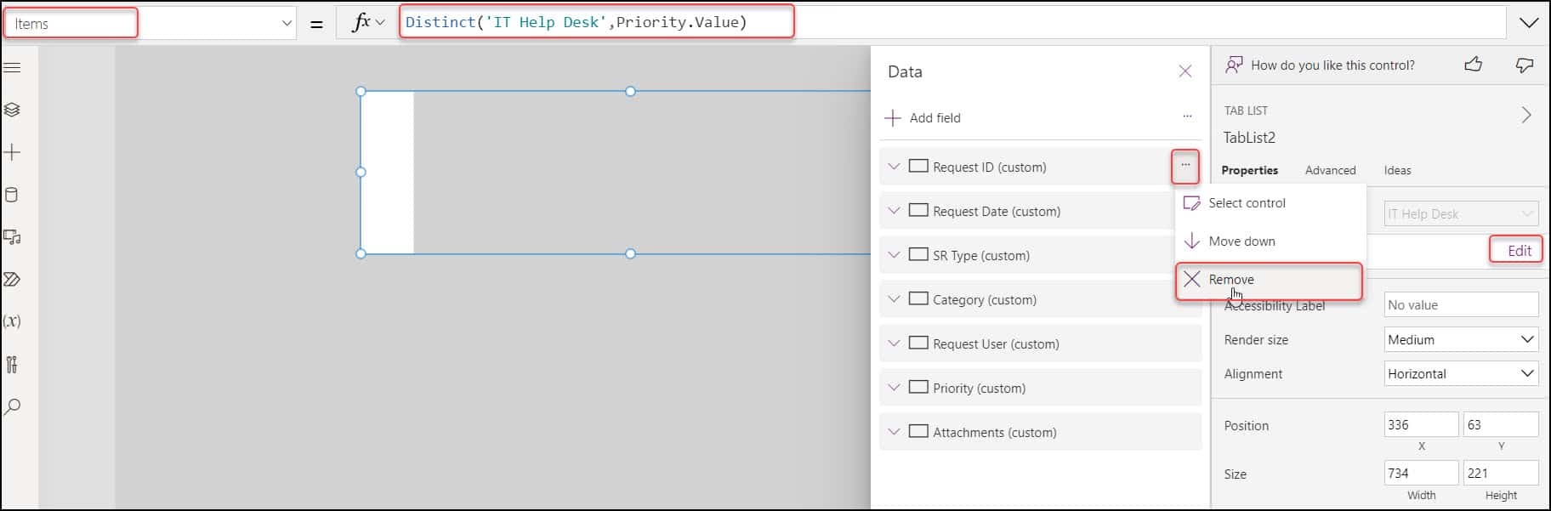Open the hamburger menu in left sidebar

12,67
